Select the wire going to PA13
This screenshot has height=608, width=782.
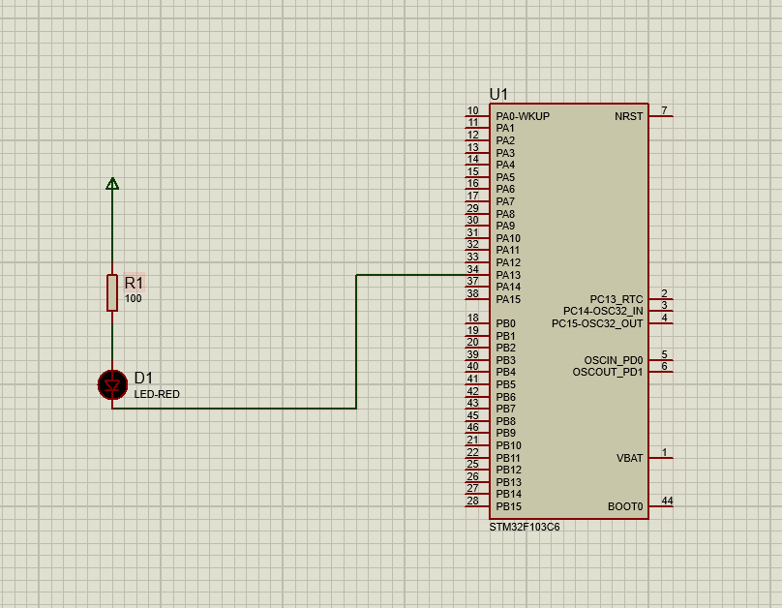[356, 342]
